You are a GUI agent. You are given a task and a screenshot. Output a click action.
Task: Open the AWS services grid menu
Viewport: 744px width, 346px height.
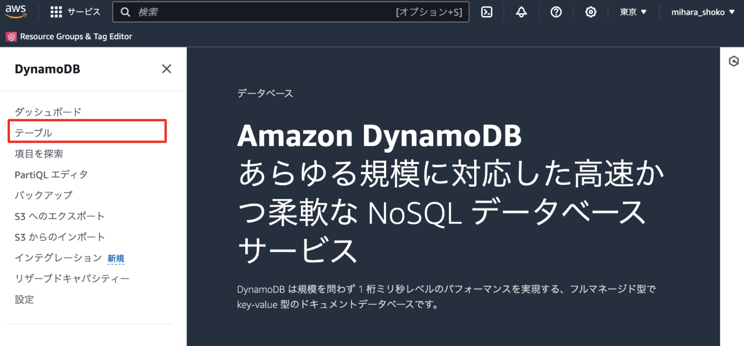click(56, 12)
